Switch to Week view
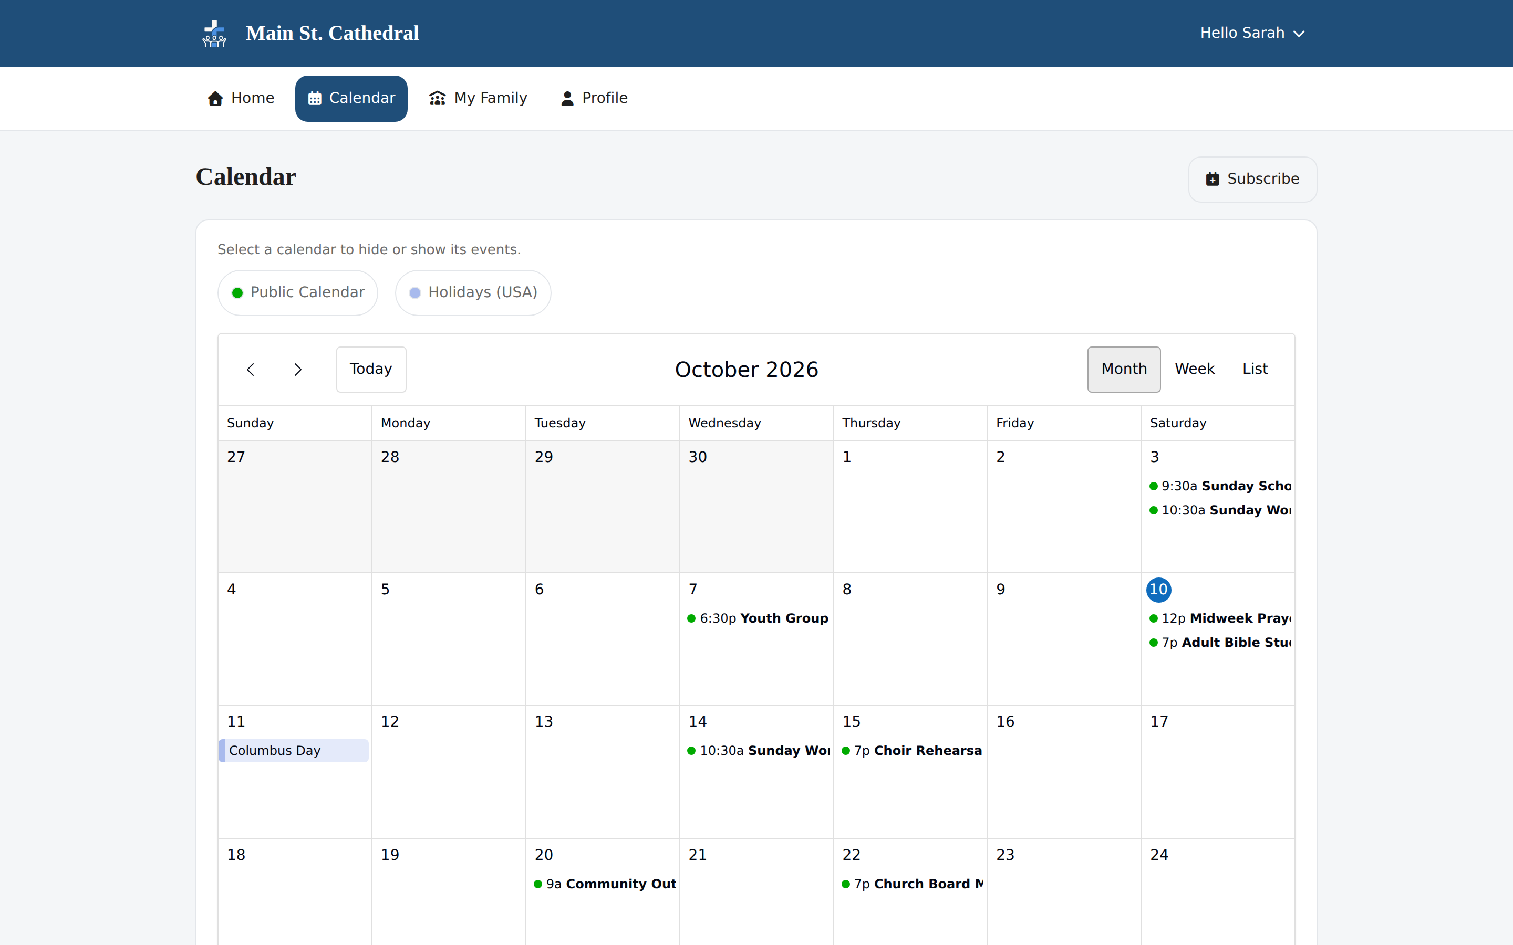Image resolution: width=1513 pixels, height=945 pixels. pos(1194,370)
